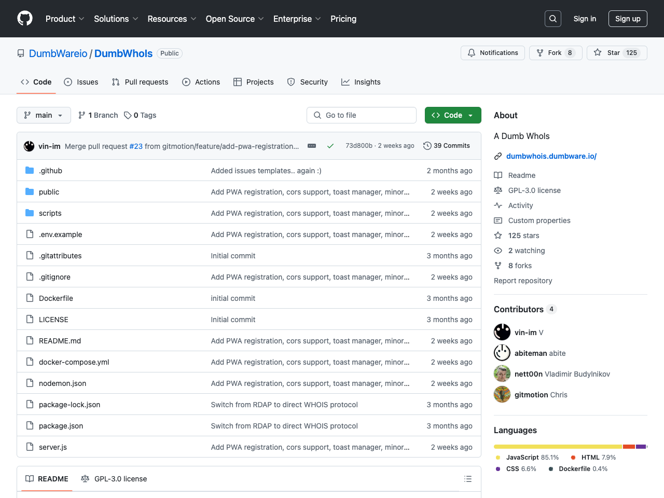The width and height of the screenshot is (664, 498).
Task: Click the .github folder icon
Action: click(30, 171)
